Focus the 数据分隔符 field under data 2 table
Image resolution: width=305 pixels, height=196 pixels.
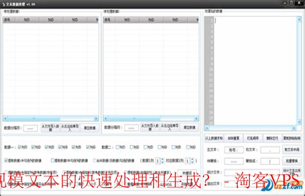(x=131, y=128)
